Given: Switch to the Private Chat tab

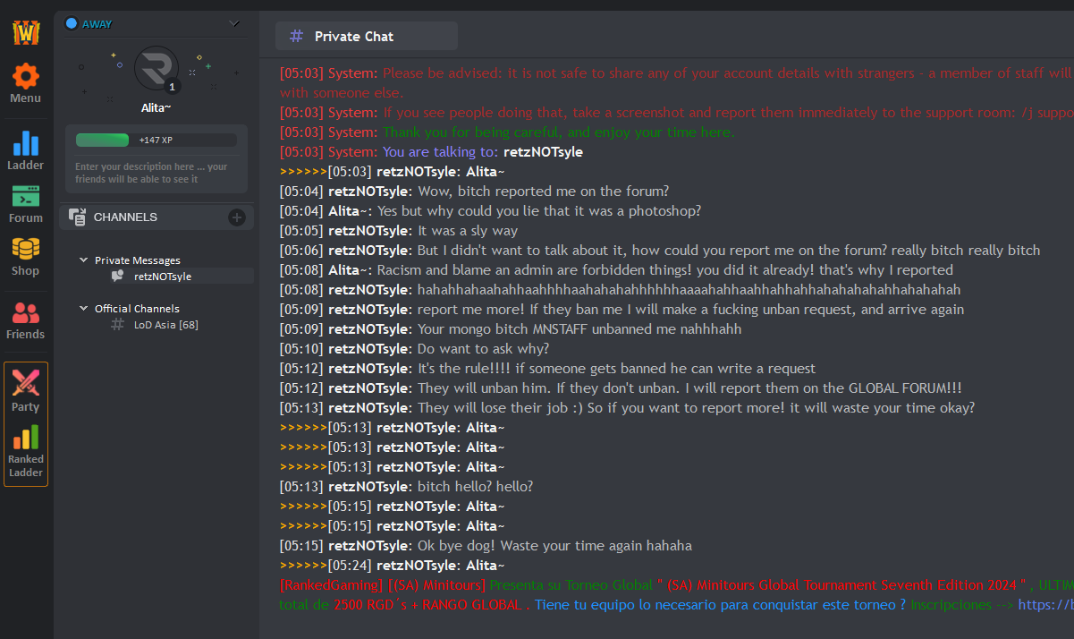Looking at the screenshot, I should pos(367,37).
